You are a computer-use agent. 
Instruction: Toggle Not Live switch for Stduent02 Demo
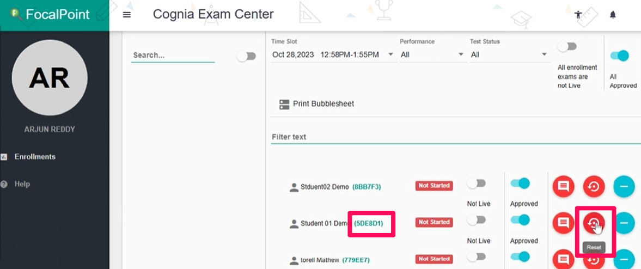476,184
